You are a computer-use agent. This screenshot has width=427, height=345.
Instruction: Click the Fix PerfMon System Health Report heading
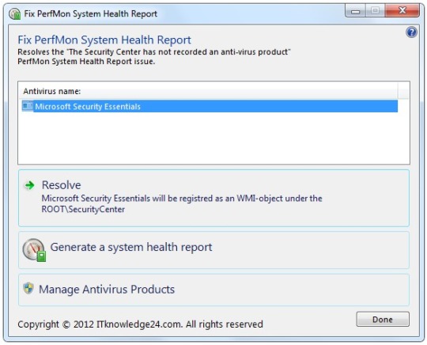104,40
